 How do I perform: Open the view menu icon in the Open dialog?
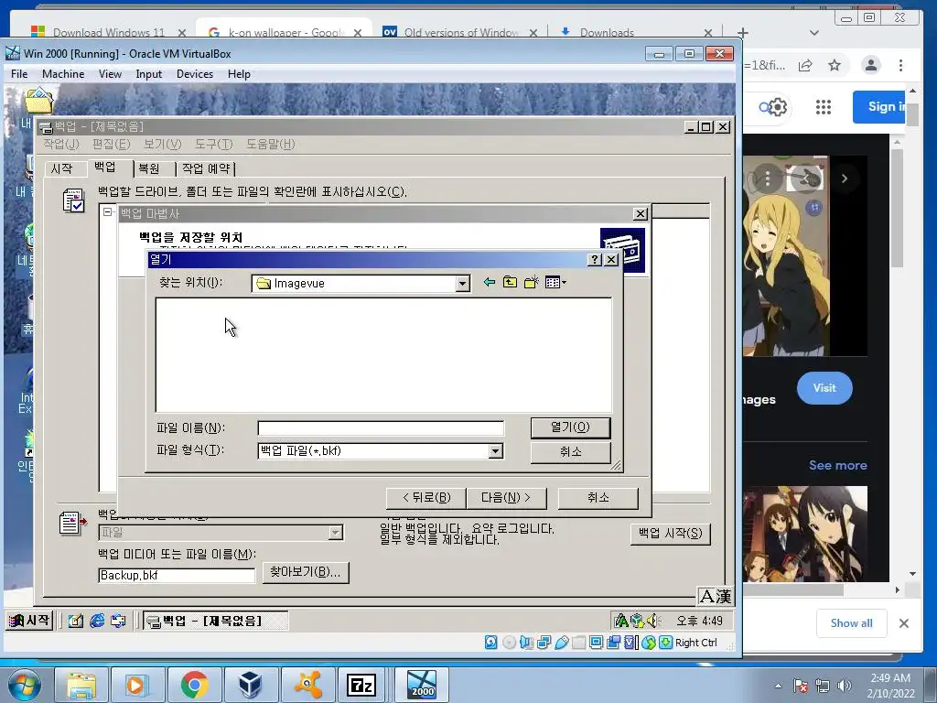[x=555, y=282]
